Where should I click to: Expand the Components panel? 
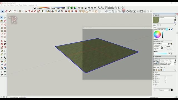154,56
